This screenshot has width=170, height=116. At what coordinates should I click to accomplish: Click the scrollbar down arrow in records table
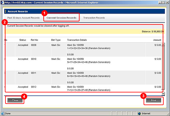point(163,94)
